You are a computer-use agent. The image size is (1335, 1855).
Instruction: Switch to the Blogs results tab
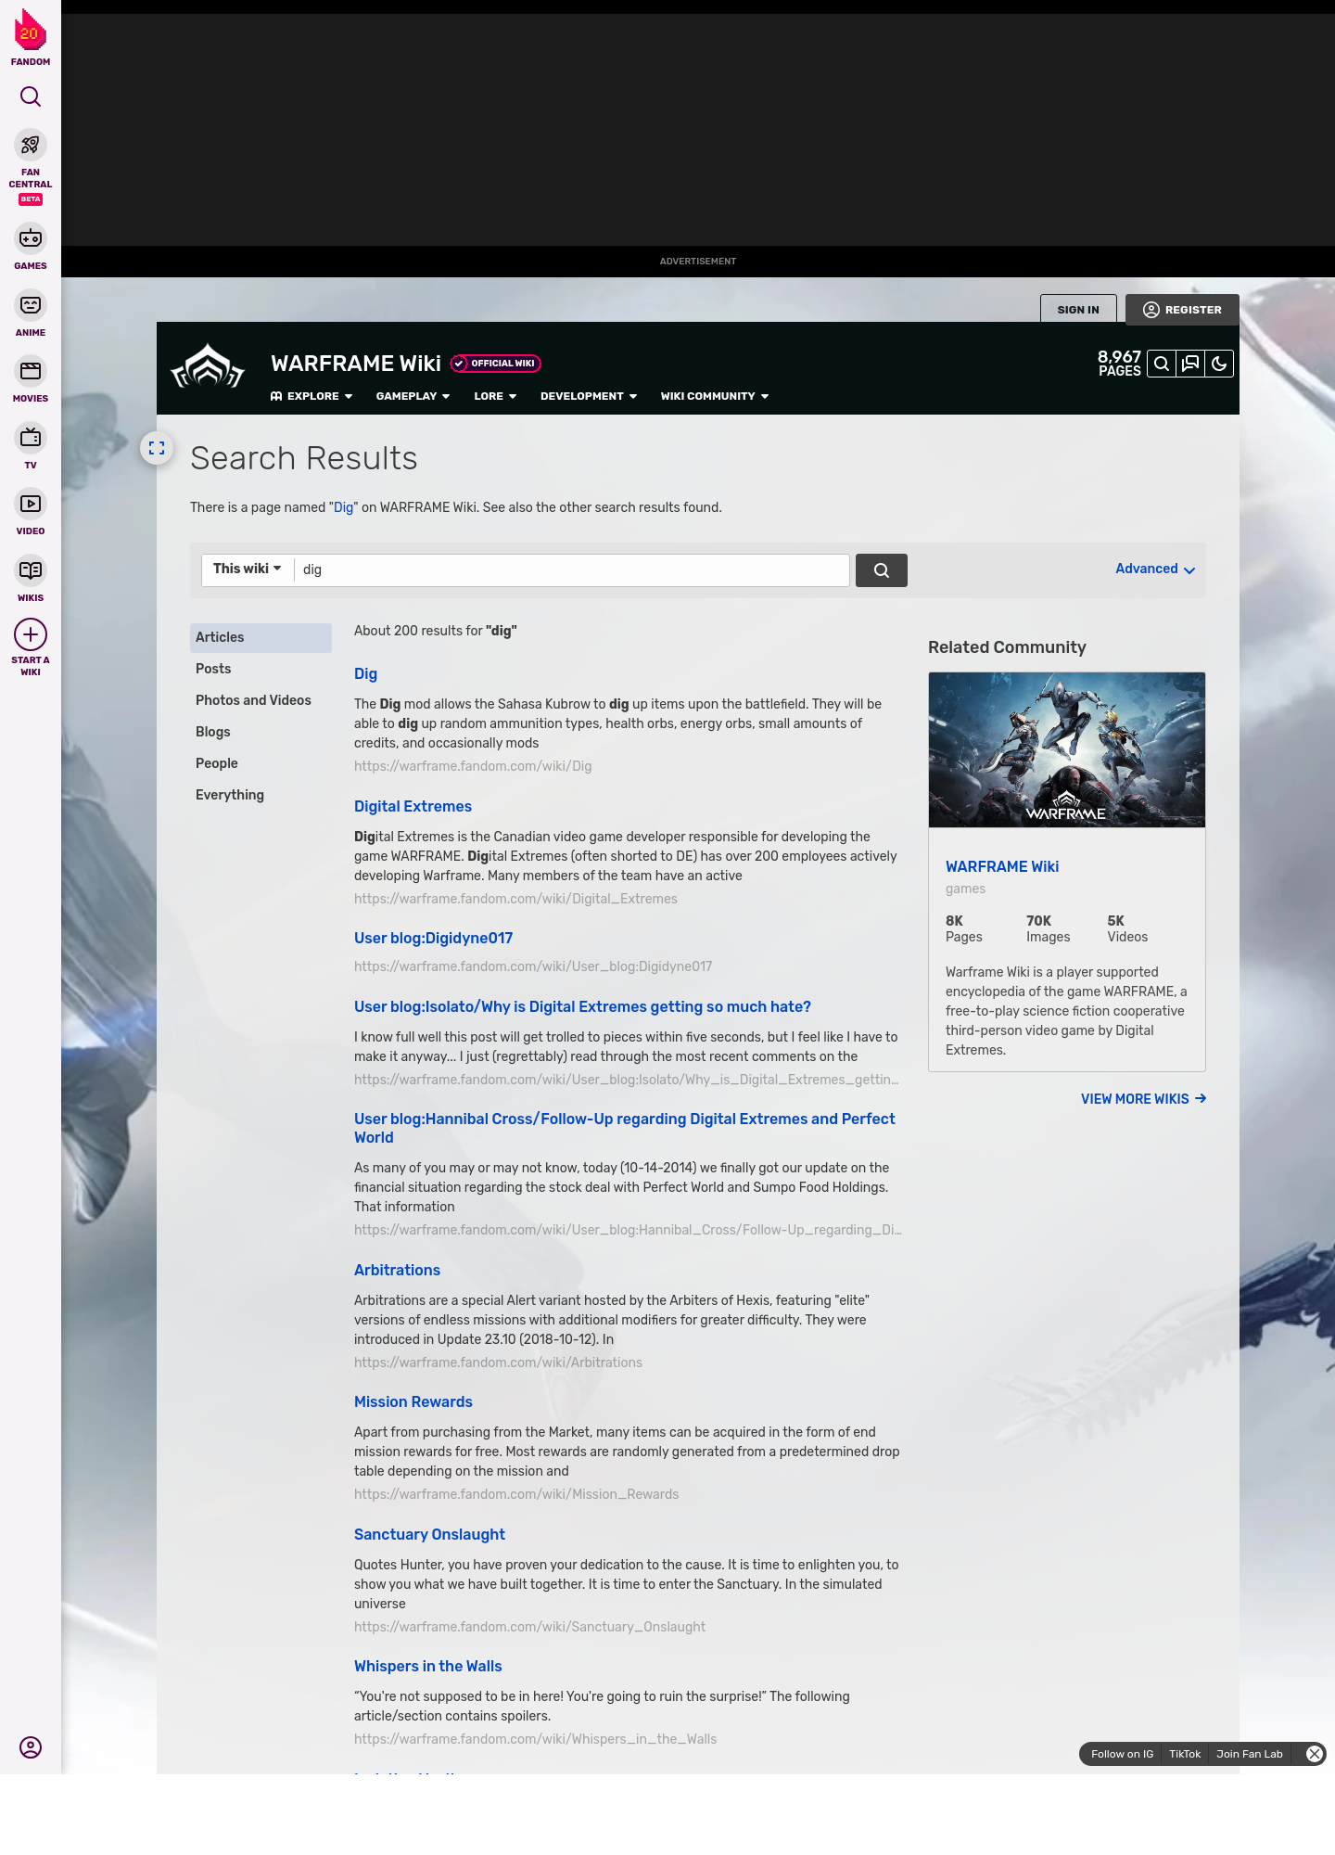[x=213, y=733]
